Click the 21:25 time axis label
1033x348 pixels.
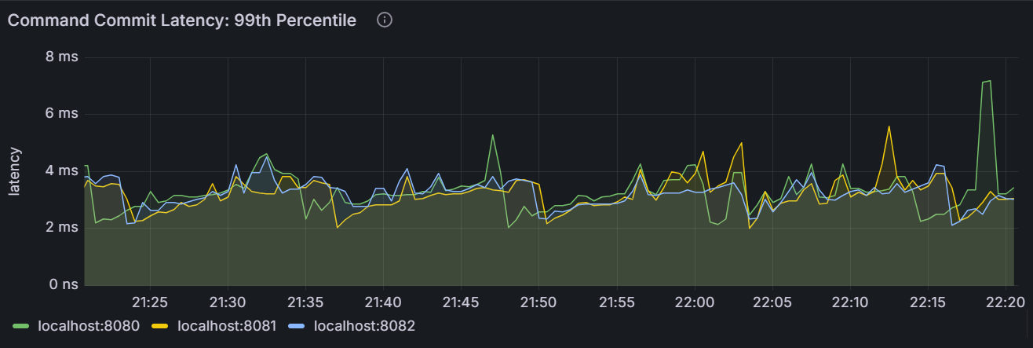(x=149, y=302)
